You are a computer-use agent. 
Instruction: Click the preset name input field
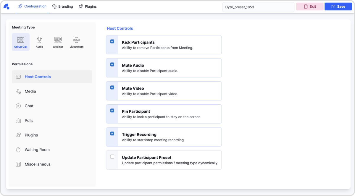[x=258, y=7]
